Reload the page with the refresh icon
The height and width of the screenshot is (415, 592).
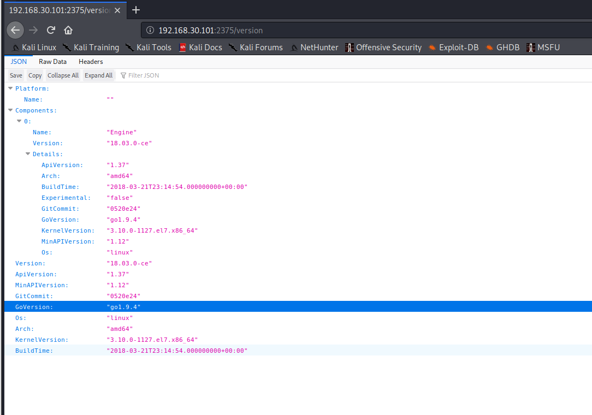click(x=51, y=30)
